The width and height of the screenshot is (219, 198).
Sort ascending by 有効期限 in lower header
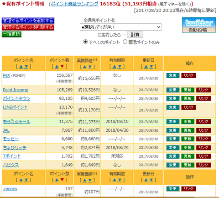click(x=115, y=180)
